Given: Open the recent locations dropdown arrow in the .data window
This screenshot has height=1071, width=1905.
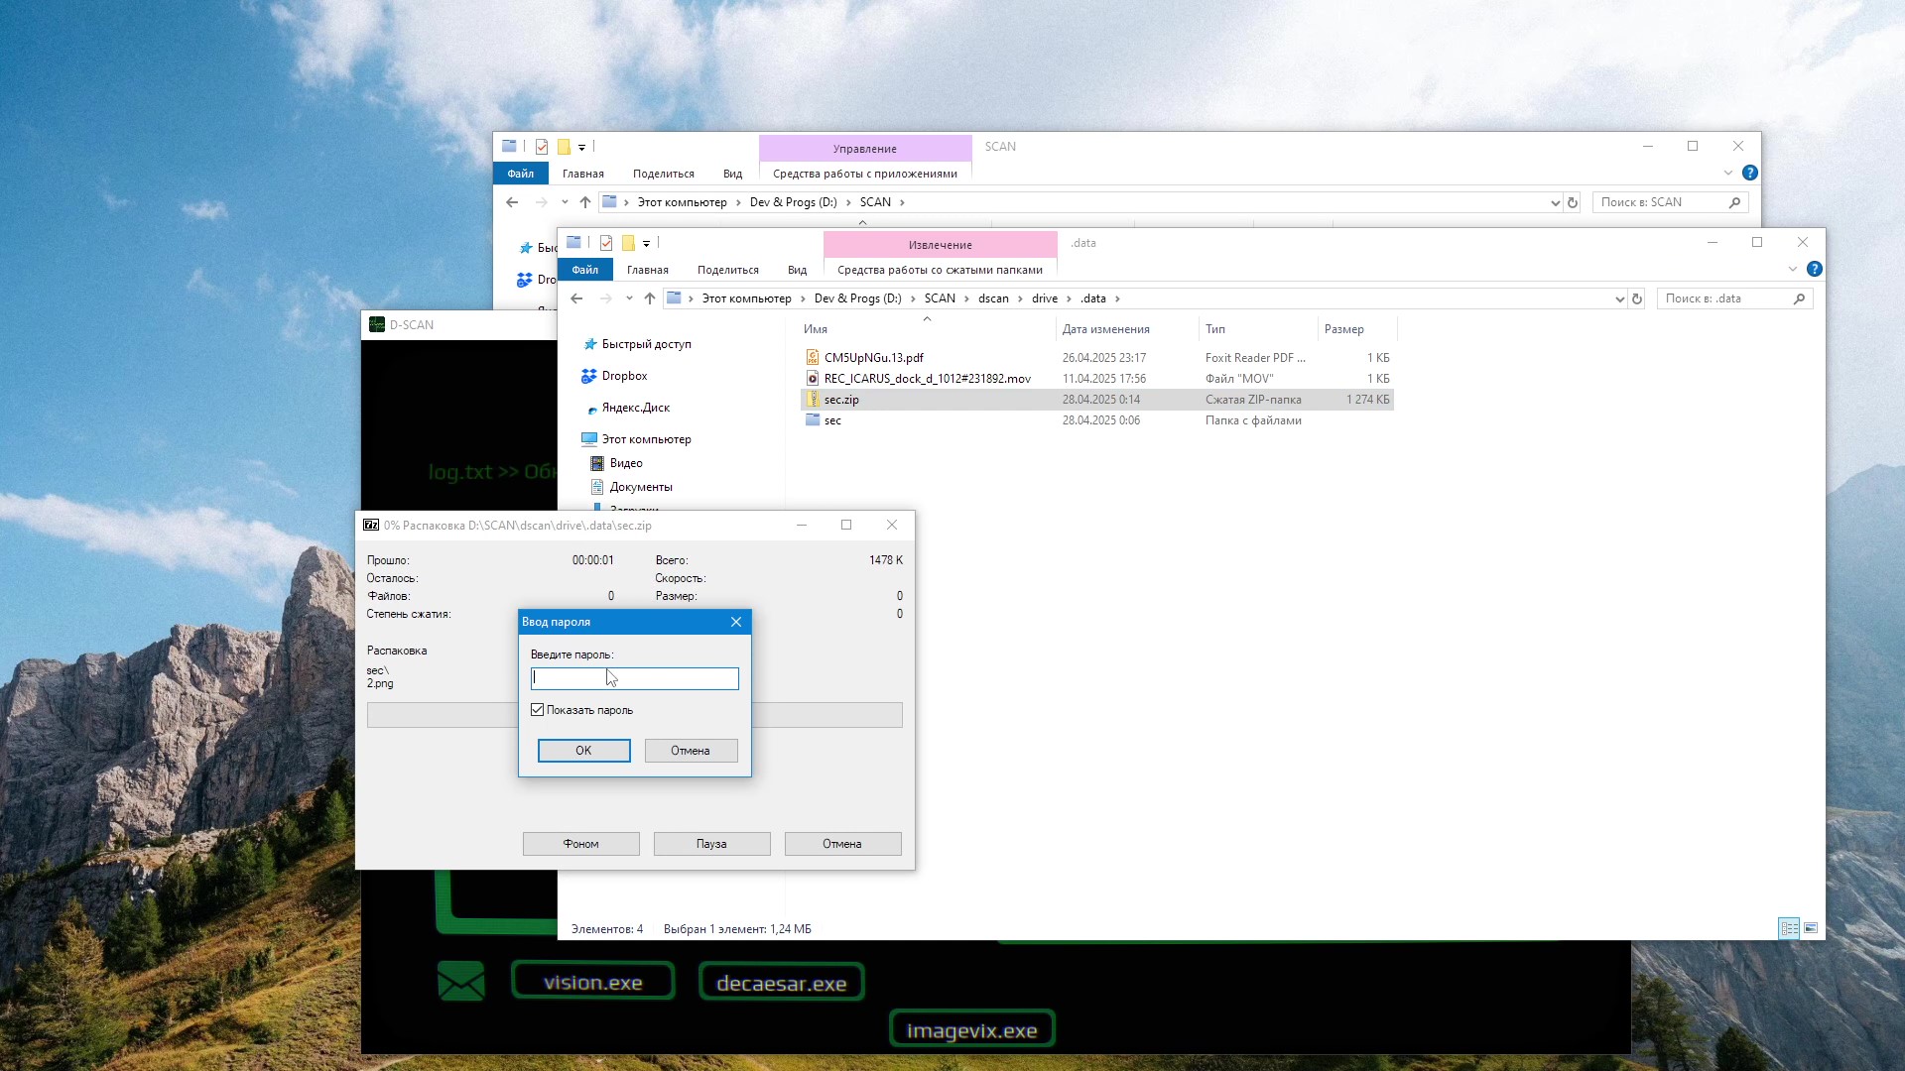Looking at the screenshot, I should tap(629, 298).
